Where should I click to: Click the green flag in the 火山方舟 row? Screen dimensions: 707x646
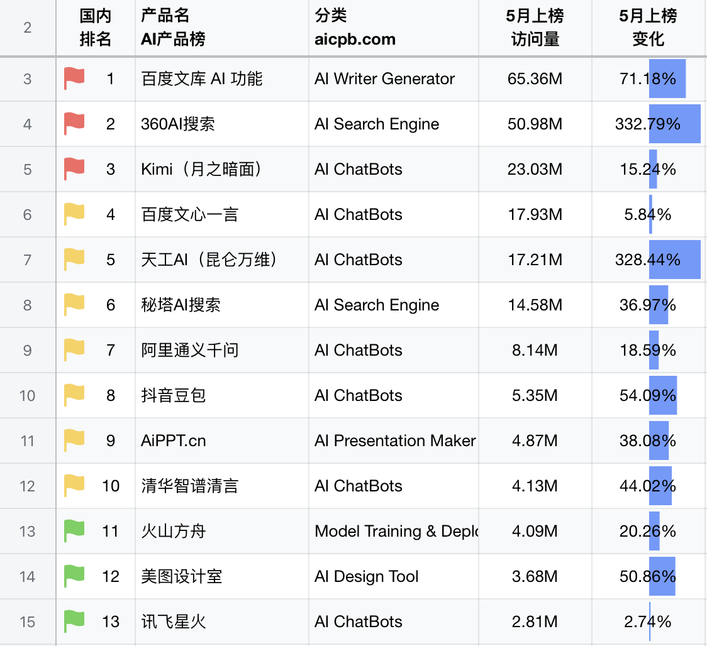click(74, 531)
